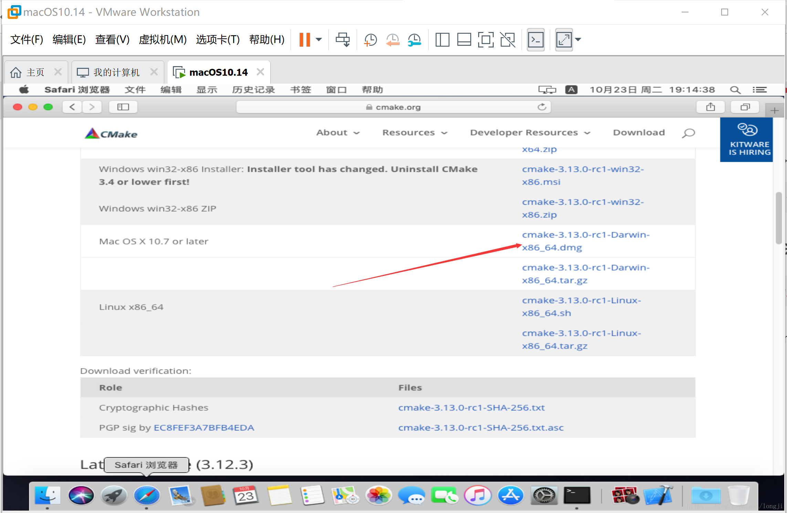The width and height of the screenshot is (787, 513).
Task: Download cmake-3.13.0-rc1-Darwin-x86_64.dmg
Action: coord(586,241)
